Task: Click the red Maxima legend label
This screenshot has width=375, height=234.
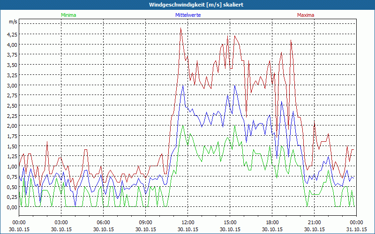Action: tap(306, 15)
